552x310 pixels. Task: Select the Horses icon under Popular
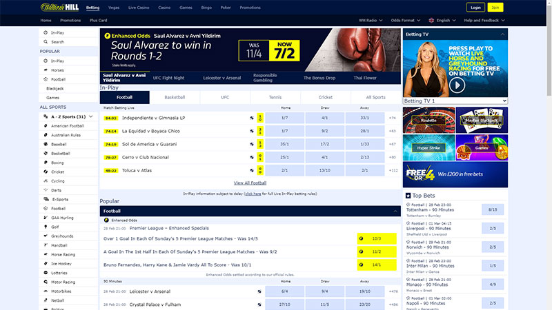[x=46, y=70]
